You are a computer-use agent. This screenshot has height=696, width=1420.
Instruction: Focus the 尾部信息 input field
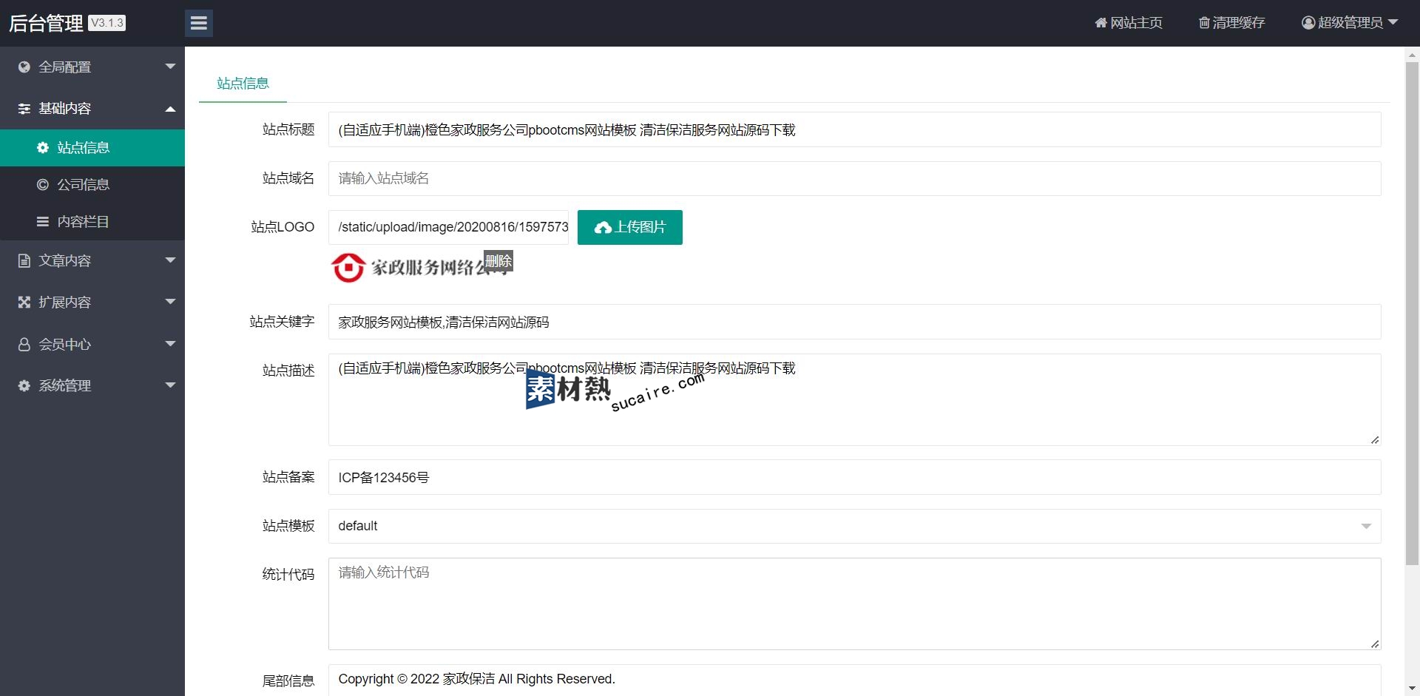(854, 680)
